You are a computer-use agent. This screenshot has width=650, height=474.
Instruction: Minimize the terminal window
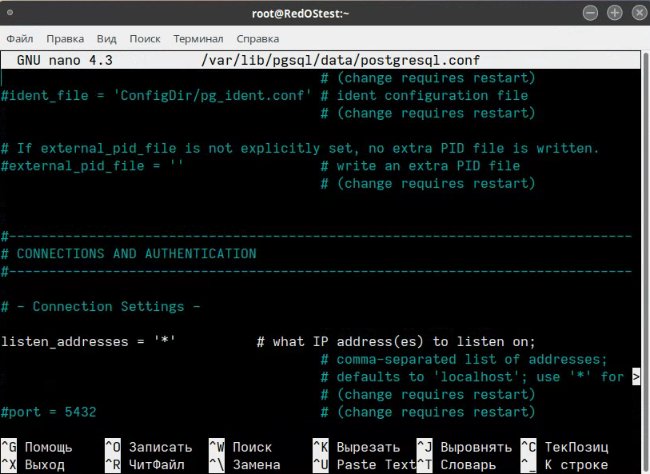point(591,13)
